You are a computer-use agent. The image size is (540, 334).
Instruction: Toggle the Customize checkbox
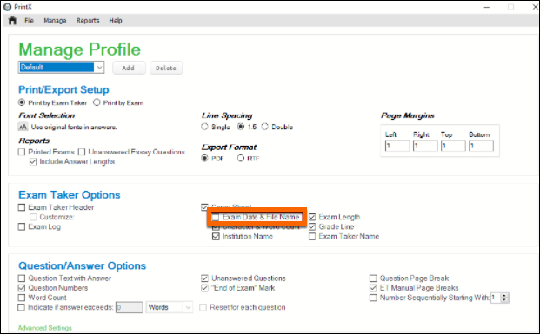point(33,217)
